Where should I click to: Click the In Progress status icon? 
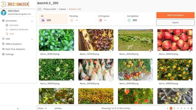pos(100,20)
